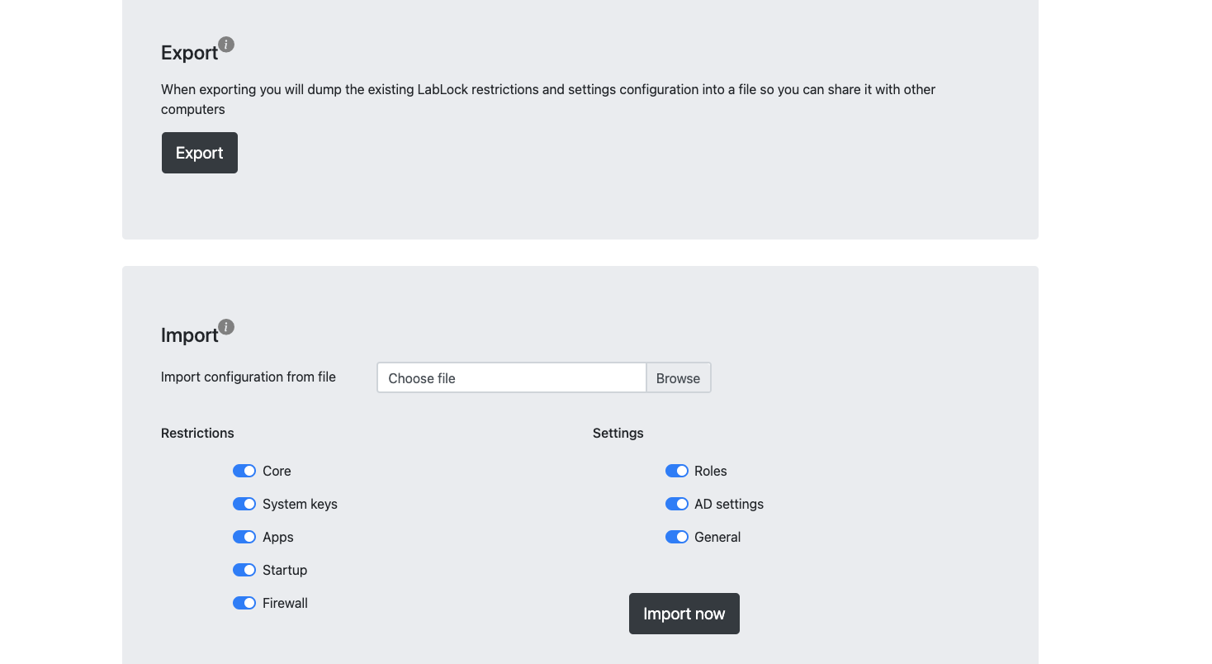The height and width of the screenshot is (664, 1212).
Task: Click the info icon next to Import heading
Action: (226, 327)
